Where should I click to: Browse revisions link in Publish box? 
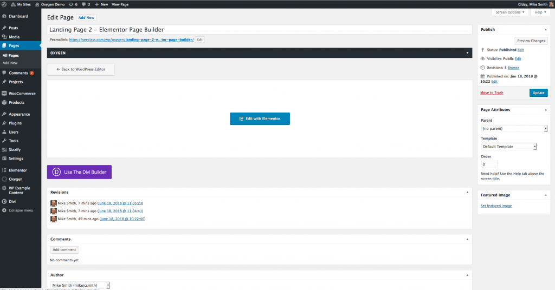(x=513, y=68)
